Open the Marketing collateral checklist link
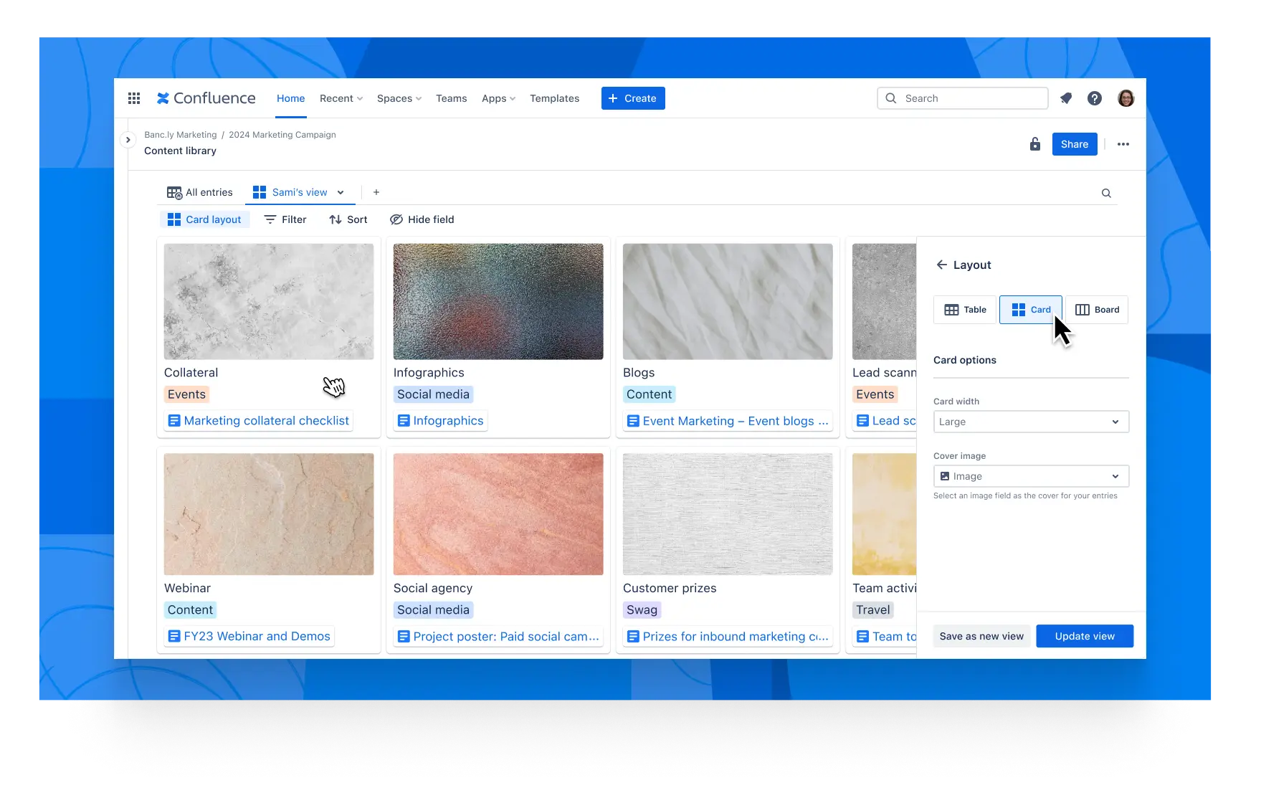Screen dimensions: 1261x788 266,421
